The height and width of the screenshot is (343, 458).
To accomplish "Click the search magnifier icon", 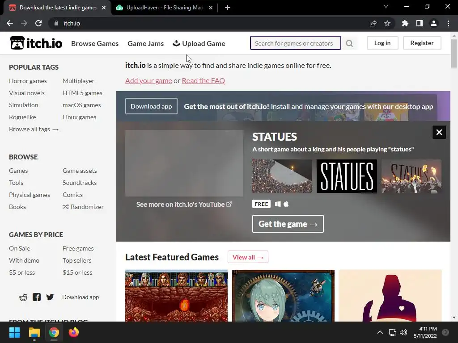I will (x=349, y=43).
